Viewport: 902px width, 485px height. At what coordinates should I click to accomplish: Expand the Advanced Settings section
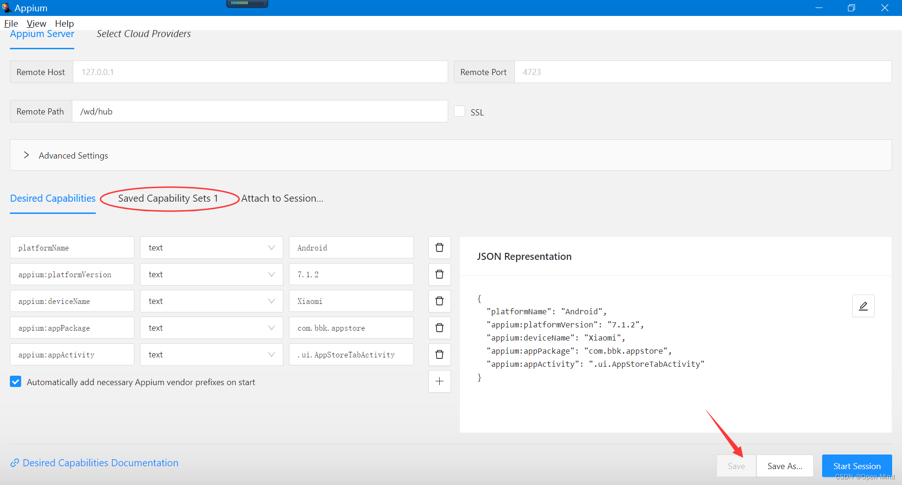(451, 155)
